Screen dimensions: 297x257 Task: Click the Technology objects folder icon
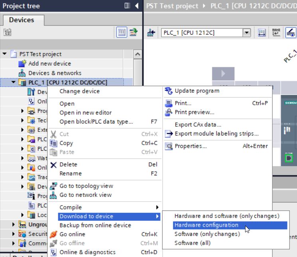pos(31,120)
